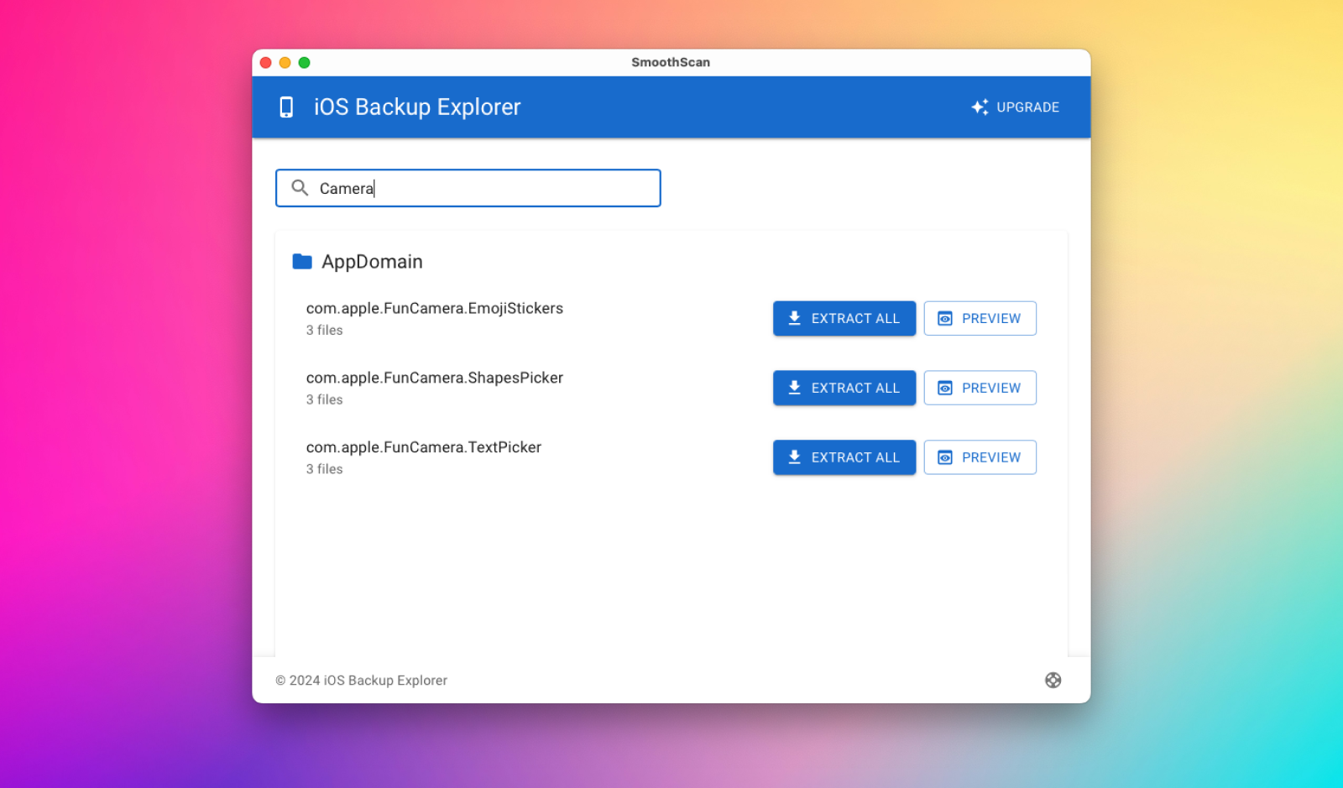Extract all for ShapesPicker domain
Screen dimensions: 1343x788
[844, 388]
